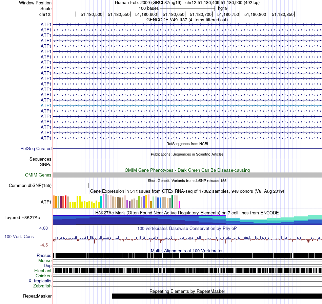
Task: Click the Rhesus alignment block track
Action: click(187, 255)
